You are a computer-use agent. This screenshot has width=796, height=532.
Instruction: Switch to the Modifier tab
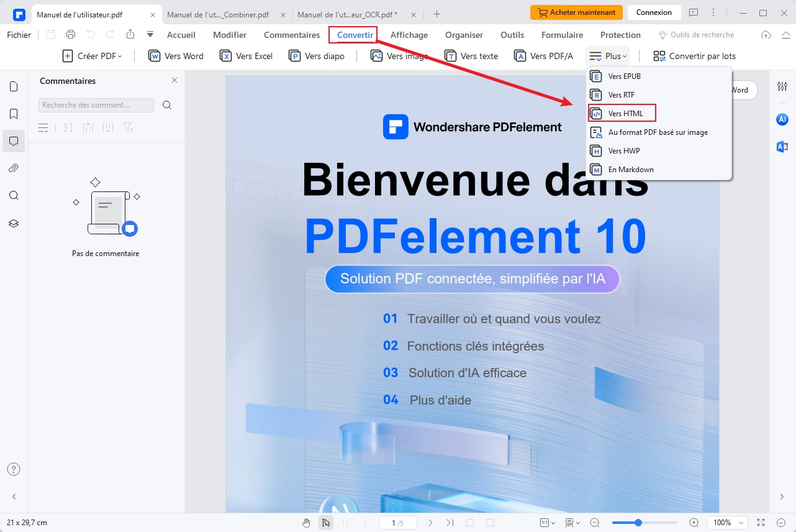[230, 35]
